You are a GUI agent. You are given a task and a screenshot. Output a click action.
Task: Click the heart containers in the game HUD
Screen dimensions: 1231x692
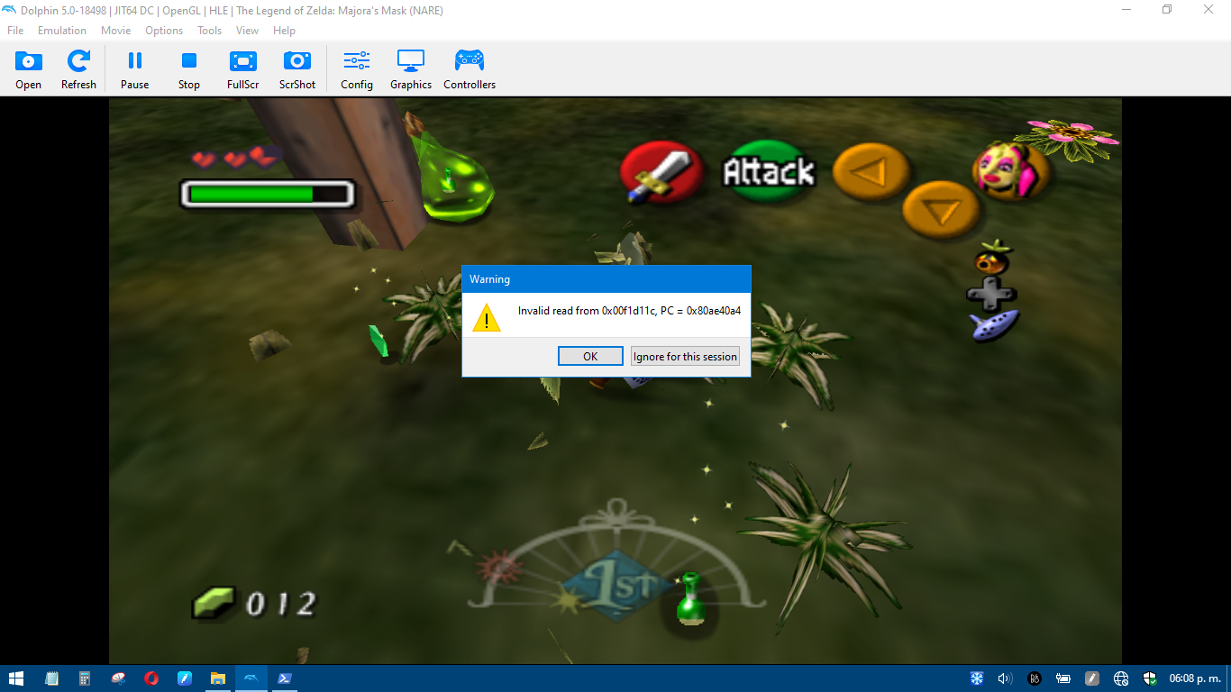[x=235, y=158]
